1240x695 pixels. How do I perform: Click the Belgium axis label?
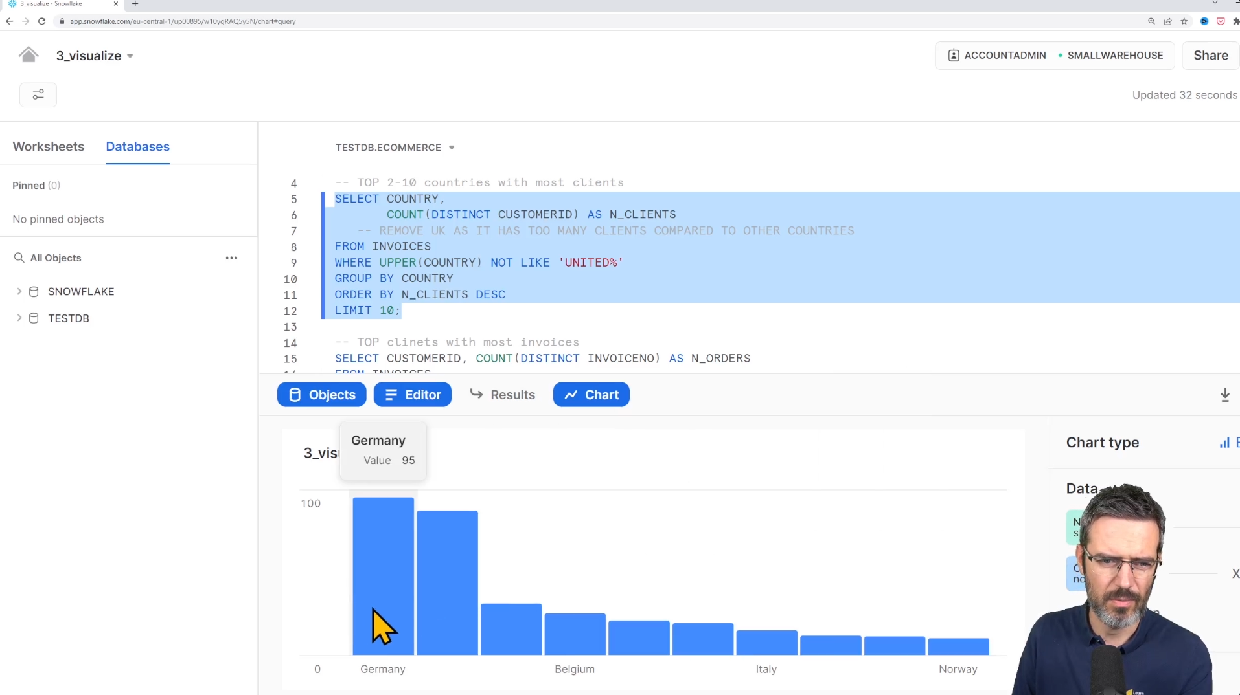575,669
